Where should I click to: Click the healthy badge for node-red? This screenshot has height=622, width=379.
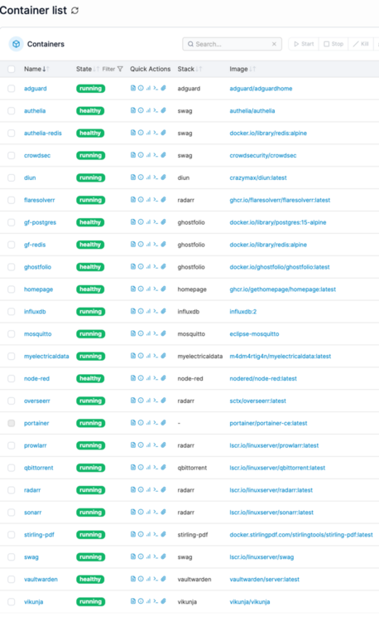pyautogui.click(x=90, y=378)
